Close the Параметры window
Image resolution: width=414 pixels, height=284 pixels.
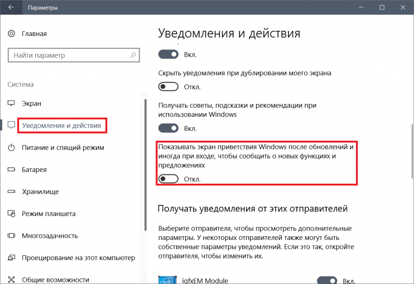click(403, 7)
